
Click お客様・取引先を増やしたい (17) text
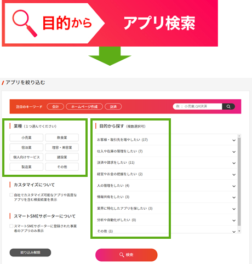tap(122, 140)
